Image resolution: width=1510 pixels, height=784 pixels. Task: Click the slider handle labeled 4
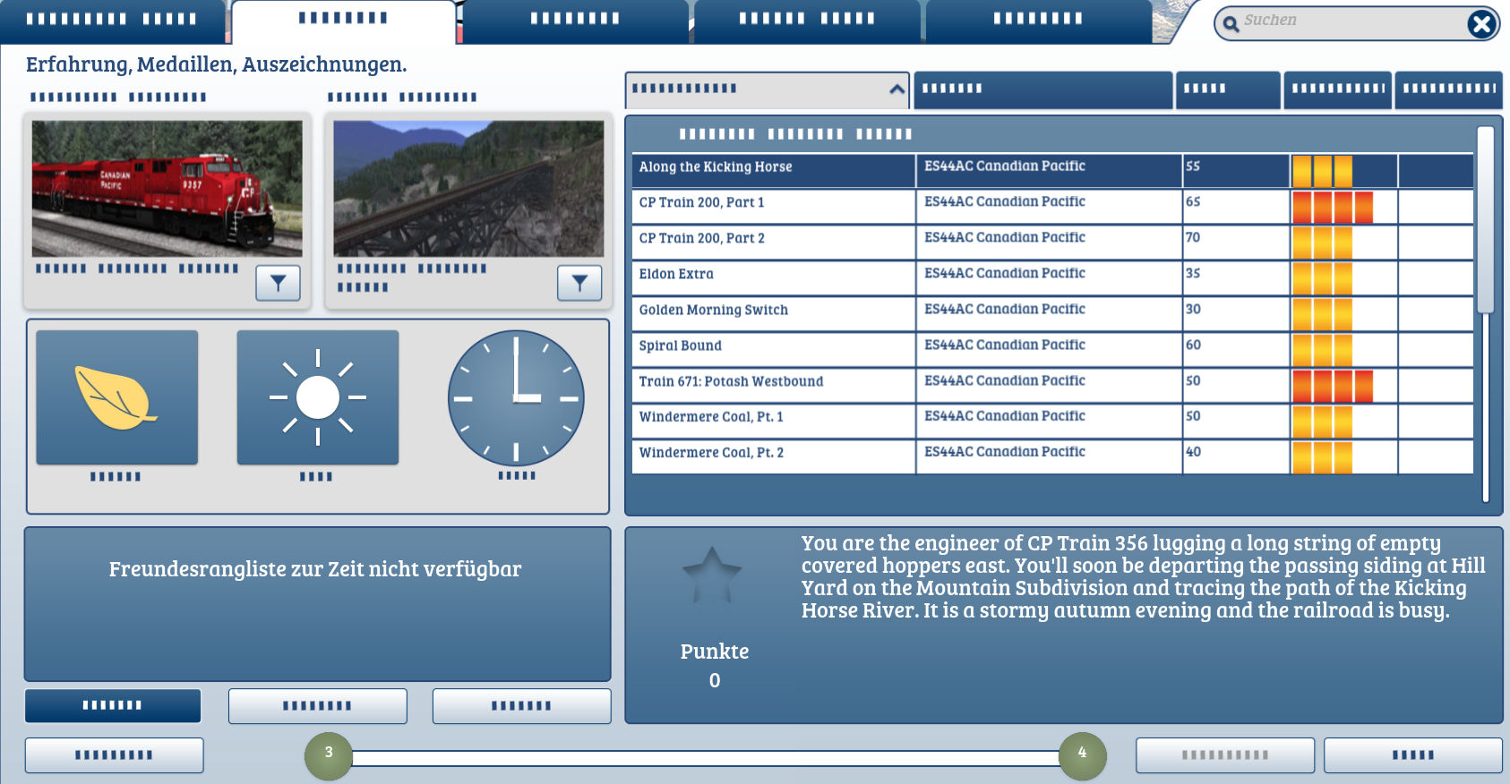1082,756
